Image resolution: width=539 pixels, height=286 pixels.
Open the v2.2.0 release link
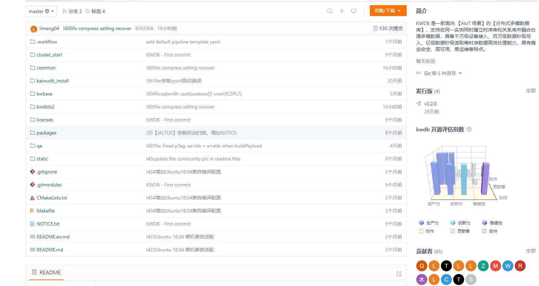coord(430,104)
